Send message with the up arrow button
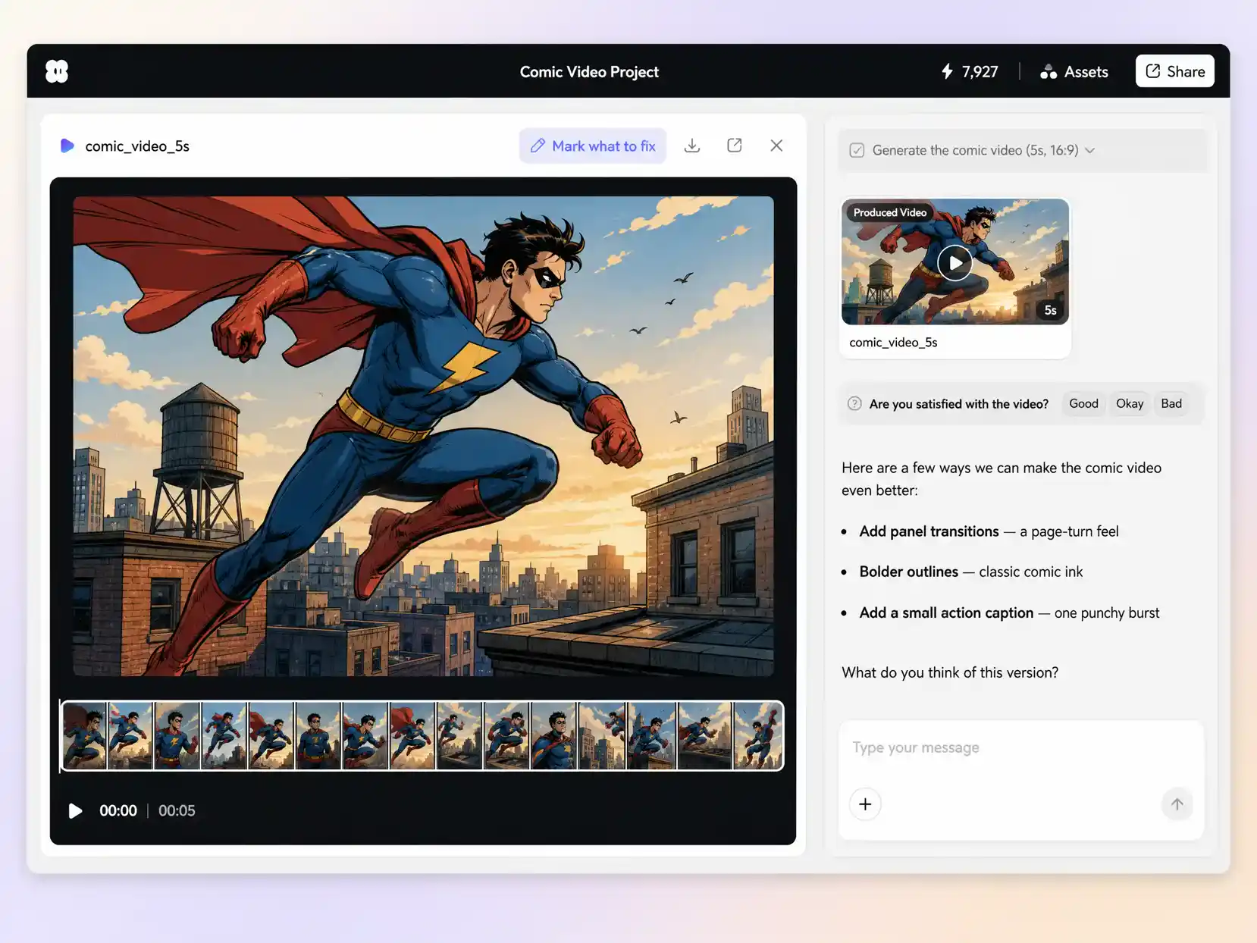The image size is (1257, 943). click(x=1177, y=804)
